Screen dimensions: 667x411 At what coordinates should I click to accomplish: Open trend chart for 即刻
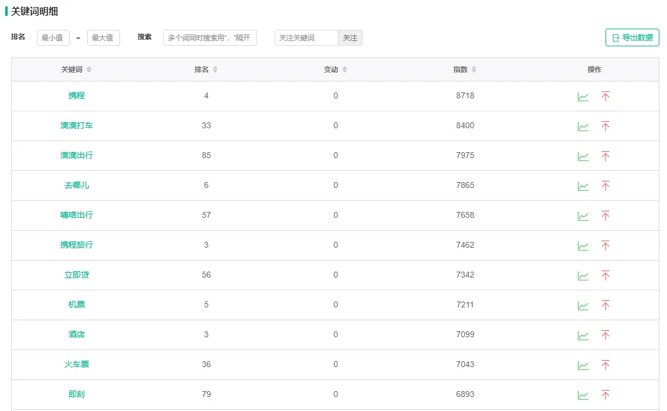click(583, 395)
